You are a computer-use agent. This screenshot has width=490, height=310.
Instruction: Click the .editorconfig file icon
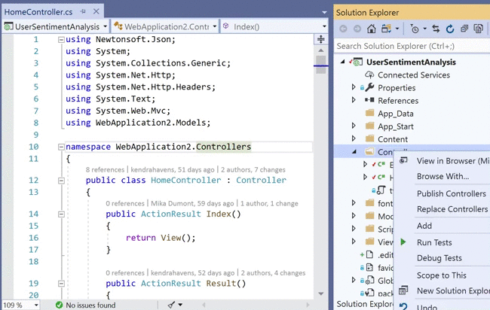pyautogui.click(x=369, y=254)
